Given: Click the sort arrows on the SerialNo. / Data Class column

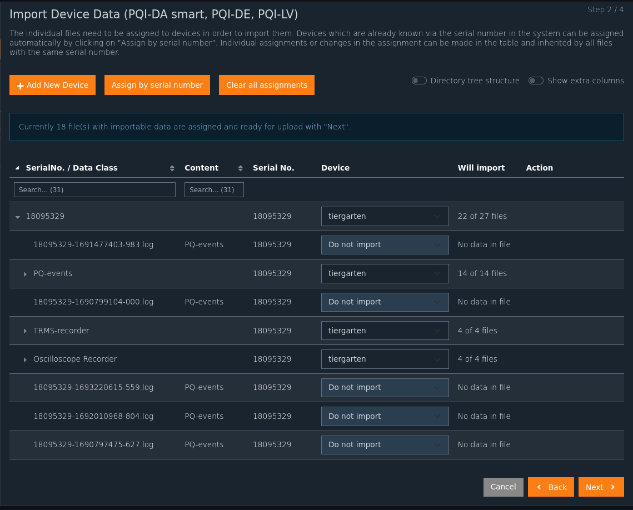Looking at the screenshot, I should tap(172, 168).
